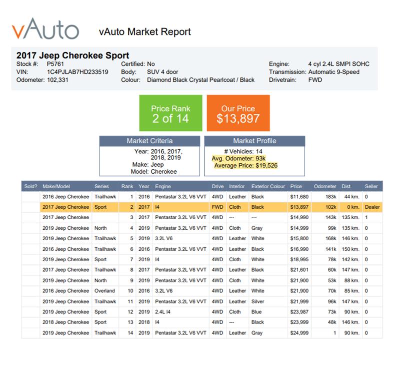This screenshot has height=365, width=400.
Task: Click odometer value 102,331
Action: pyautogui.click(x=57, y=80)
